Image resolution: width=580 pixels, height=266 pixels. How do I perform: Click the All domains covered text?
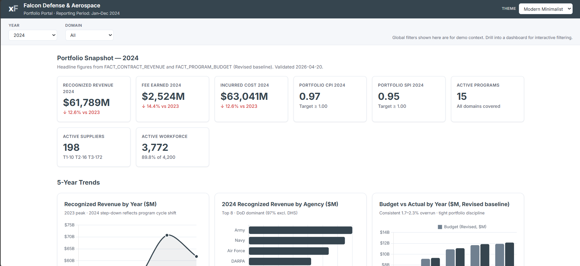(x=478, y=106)
